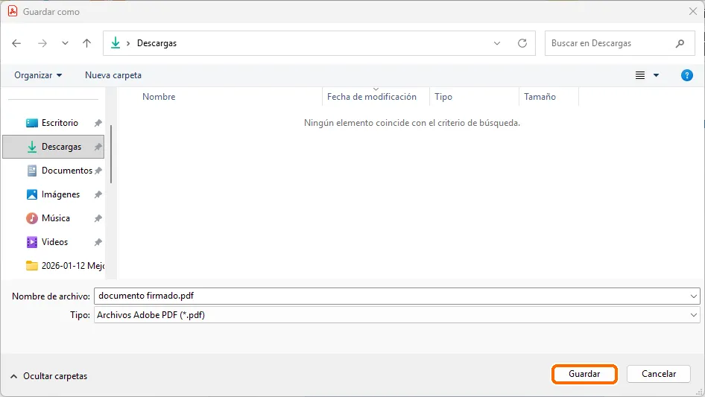This screenshot has height=397, width=705.
Task: Go forward with the right arrow
Action: point(42,43)
